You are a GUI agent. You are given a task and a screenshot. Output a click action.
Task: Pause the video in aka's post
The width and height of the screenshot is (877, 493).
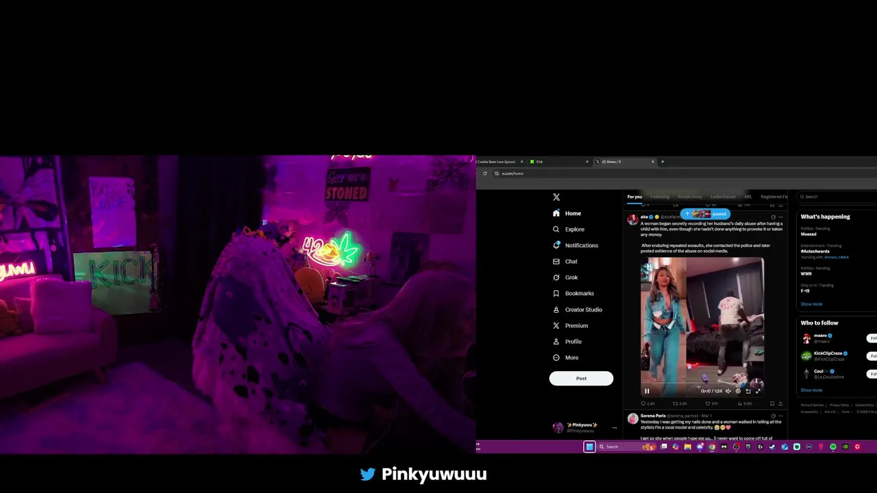647,391
